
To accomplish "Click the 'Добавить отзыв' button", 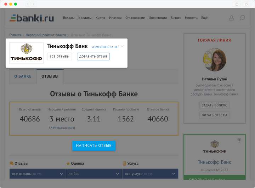I will pos(93,56).
